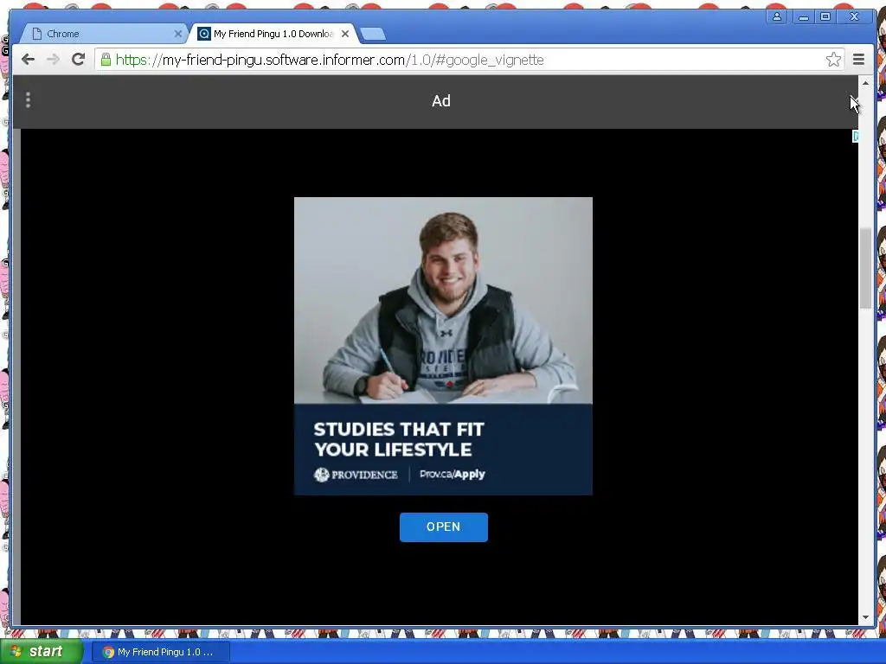Close the My Friend Pingu tab
The image size is (886, 664).
(x=345, y=34)
